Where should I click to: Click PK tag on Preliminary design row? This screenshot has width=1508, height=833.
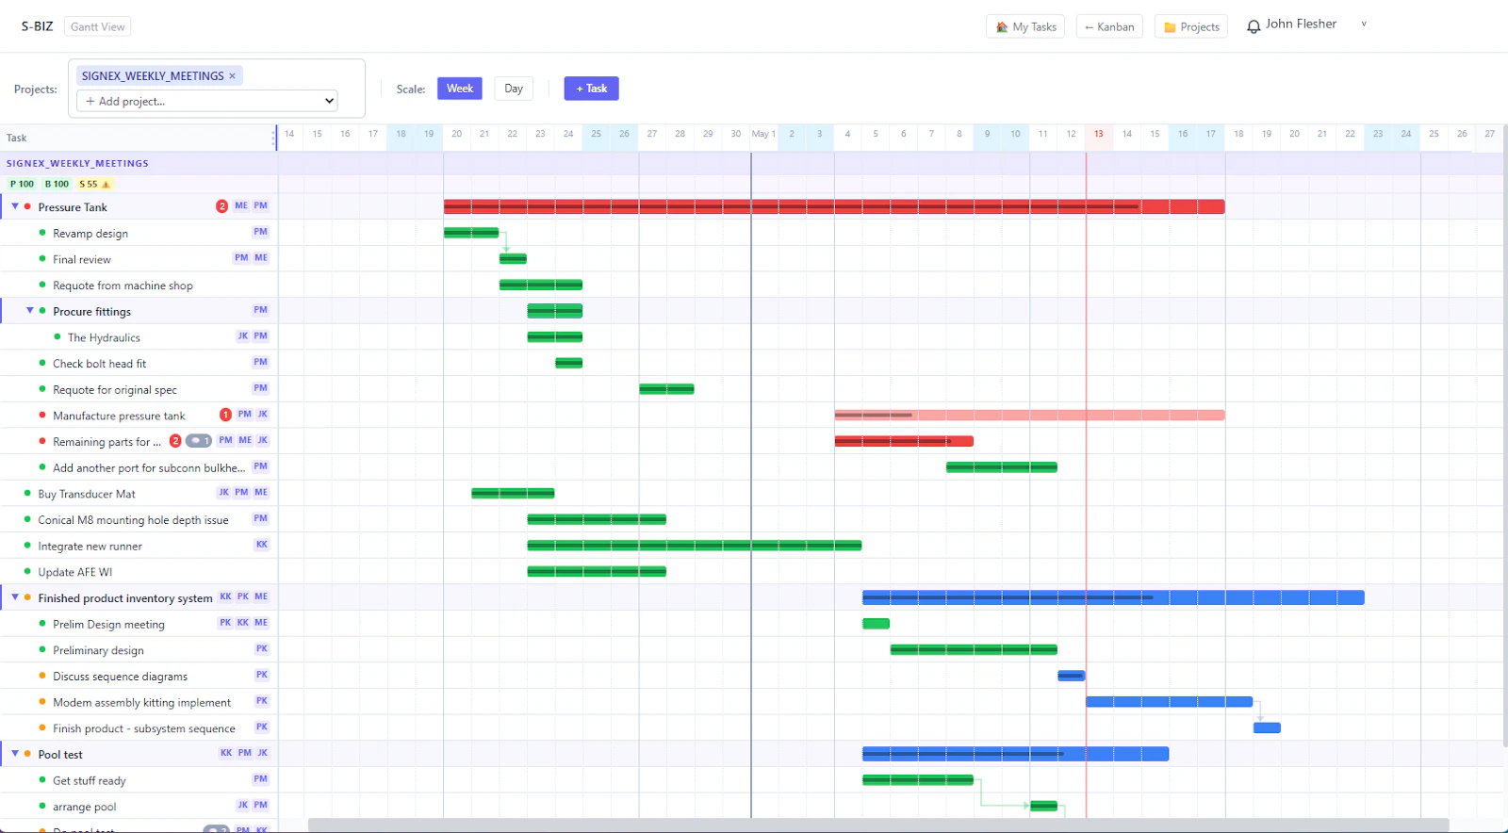262,649
